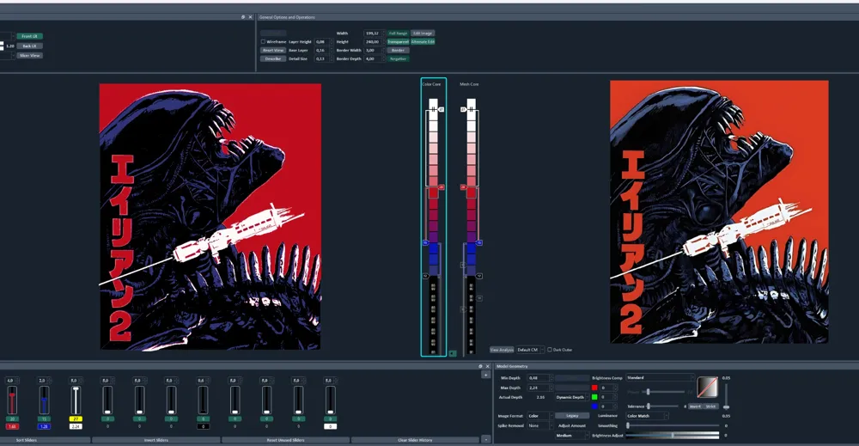Click the Height input field

point(373,41)
